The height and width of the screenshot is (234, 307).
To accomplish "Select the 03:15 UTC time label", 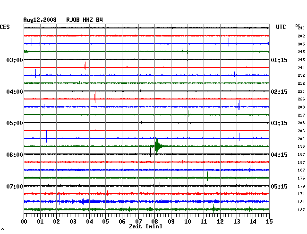I will click(x=279, y=123).
